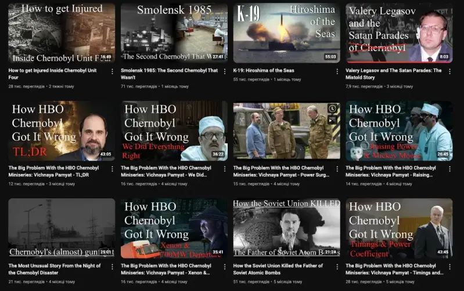
Task: Play the K-19 Hiroshima of the Seas thumbnail
Action: [286, 33]
